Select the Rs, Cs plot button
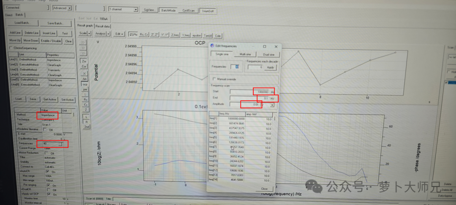456x205 pixels. pos(144,35)
